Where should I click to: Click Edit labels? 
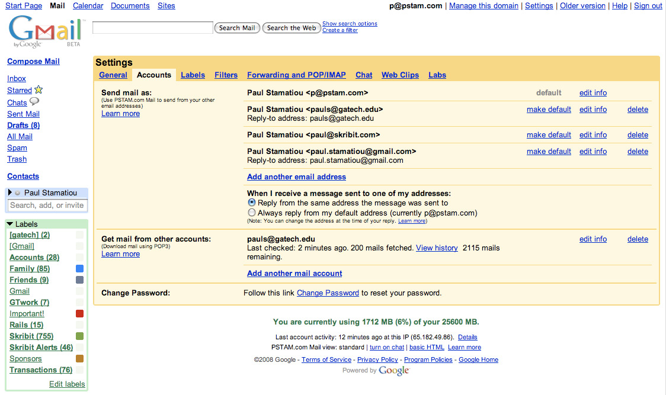67,384
